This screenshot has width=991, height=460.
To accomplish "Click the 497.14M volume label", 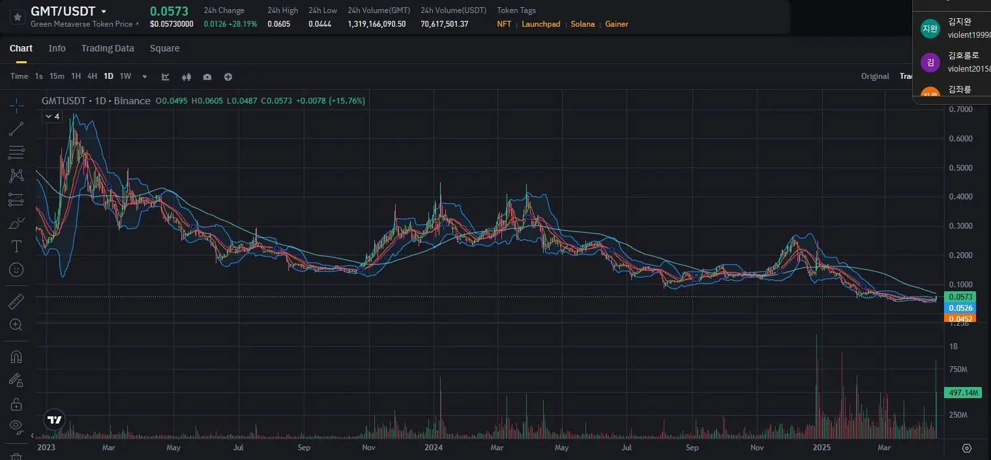I will [x=962, y=393].
